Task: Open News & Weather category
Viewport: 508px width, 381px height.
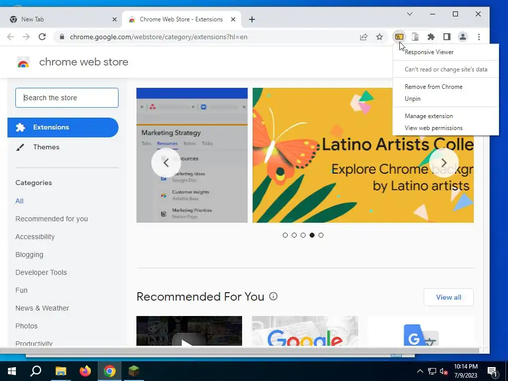Action: [x=42, y=308]
